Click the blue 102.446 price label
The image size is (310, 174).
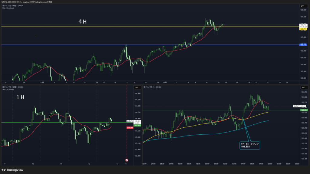point(303,45)
